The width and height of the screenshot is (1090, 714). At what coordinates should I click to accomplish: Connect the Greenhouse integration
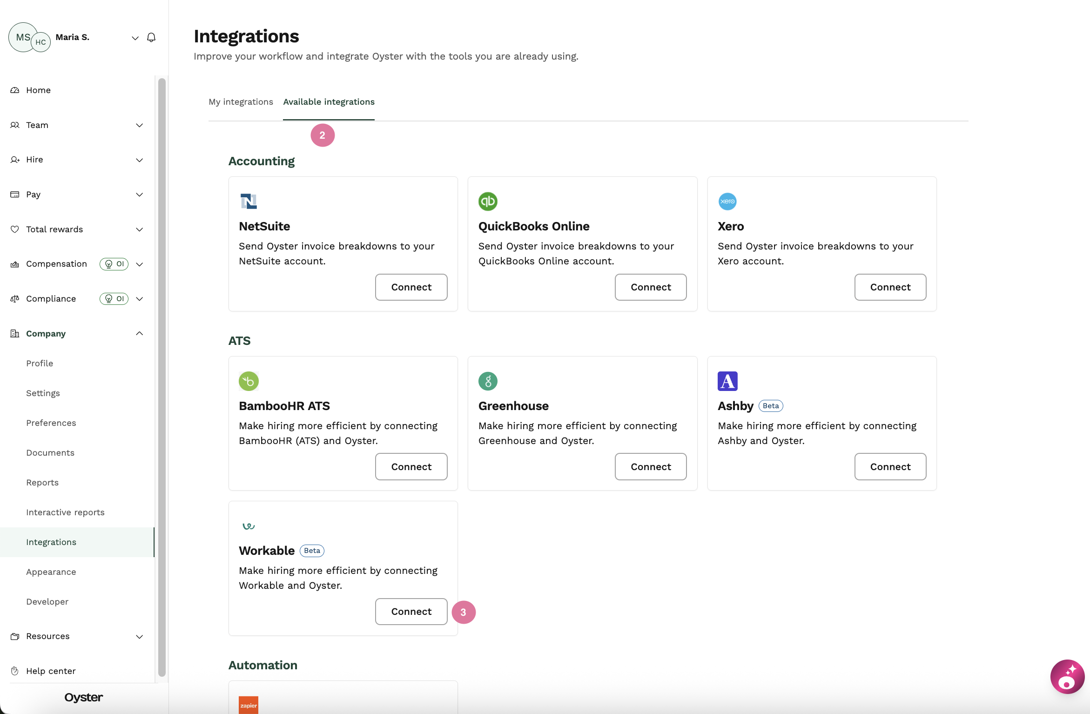point(651,467)
